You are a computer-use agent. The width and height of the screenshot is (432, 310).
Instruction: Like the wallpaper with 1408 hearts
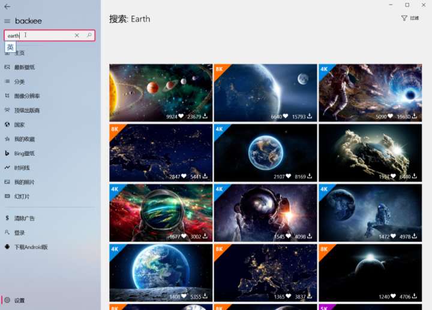[x=184, y=296]
